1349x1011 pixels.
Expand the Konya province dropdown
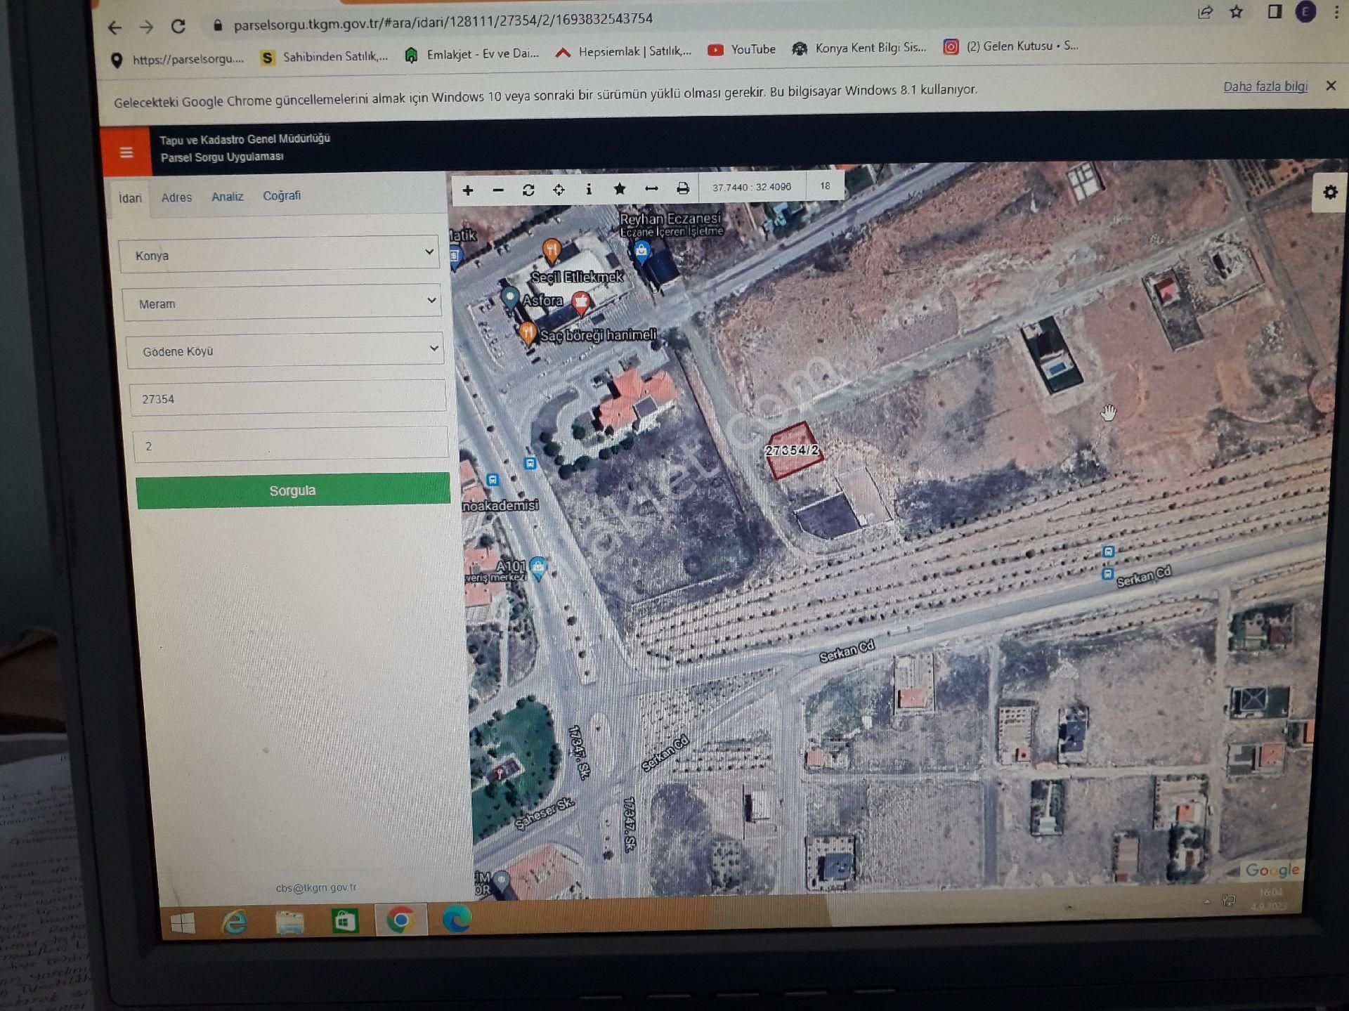[279, 254]
